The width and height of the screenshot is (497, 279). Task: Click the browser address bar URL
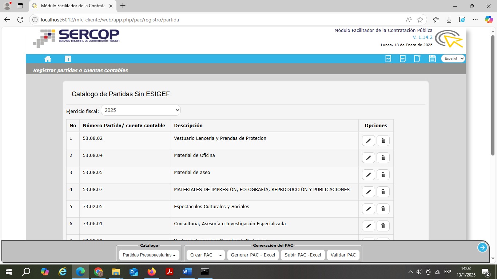[x=110, y=20]
